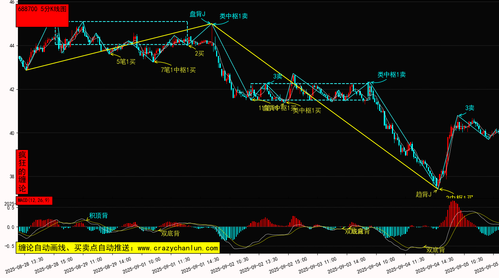This screenshot has height=278, width=499.
Task: Click the 2买 buy point label
Action: click(199, 53)
